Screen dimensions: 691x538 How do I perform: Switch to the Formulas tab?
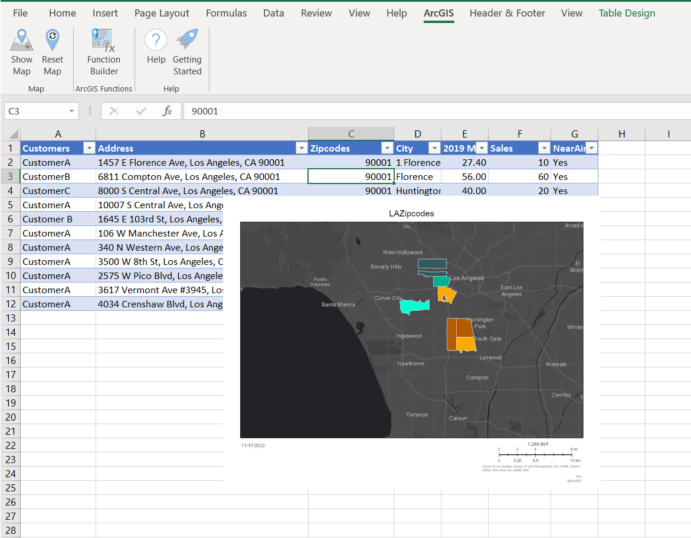click(x=226, y=13)
